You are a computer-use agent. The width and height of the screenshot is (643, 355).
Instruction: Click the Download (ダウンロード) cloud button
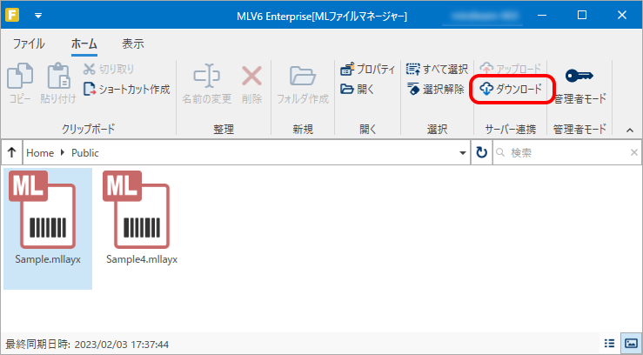[x=511, y=89]
